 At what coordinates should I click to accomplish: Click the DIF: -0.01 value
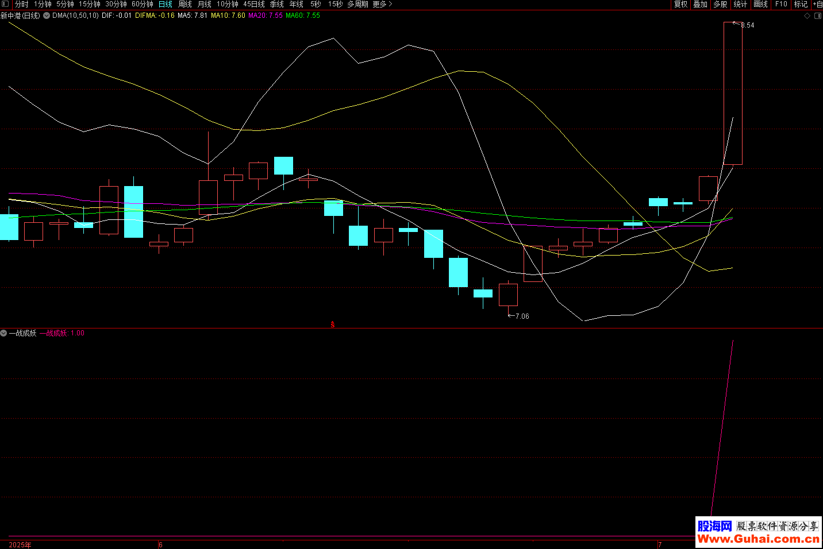tap(117, 16)
